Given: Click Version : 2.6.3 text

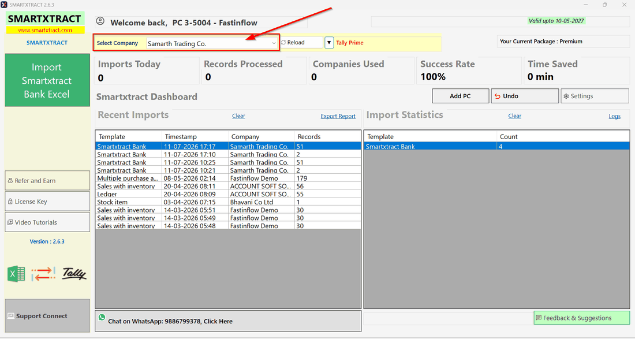Looking at the screenshot, I should point(47,241).
